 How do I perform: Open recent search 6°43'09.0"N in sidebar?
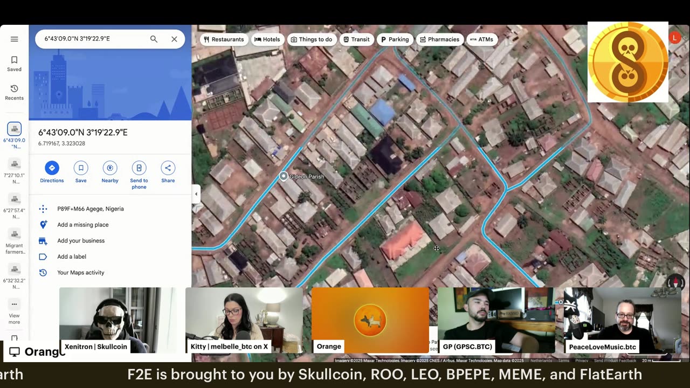(15, 135)
